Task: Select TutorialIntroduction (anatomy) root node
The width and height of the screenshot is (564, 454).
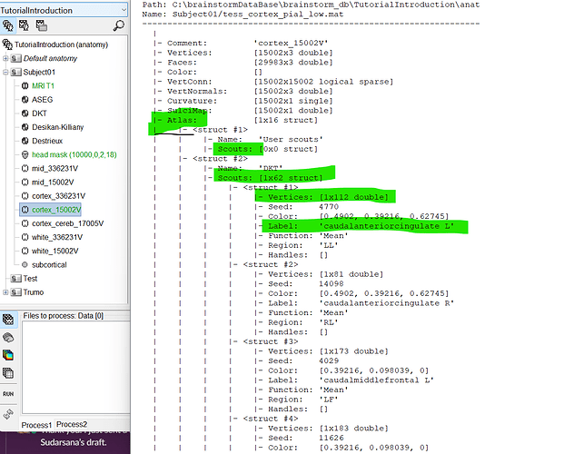Action: pos(61,44)
